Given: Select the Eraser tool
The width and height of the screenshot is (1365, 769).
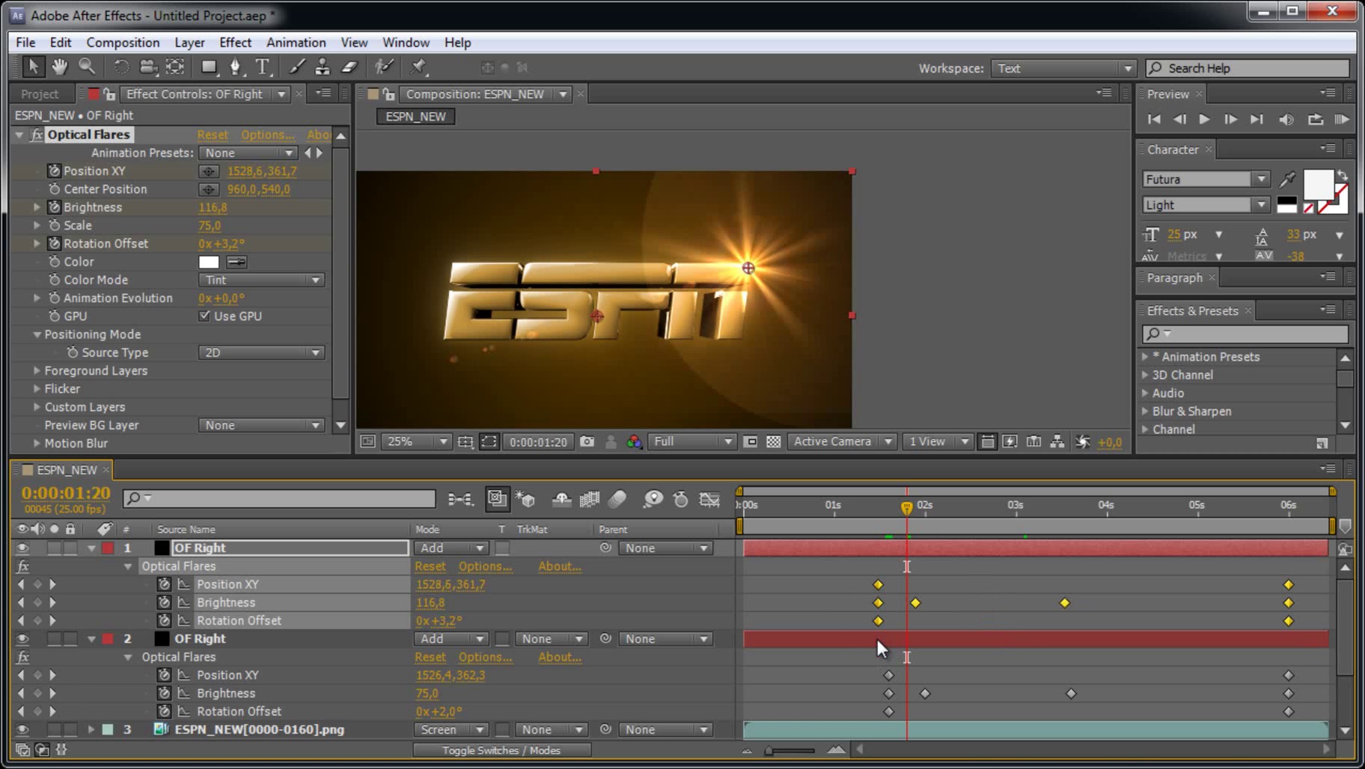Looking at the screenshot, I should click(349, 67).
